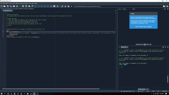Open the Help pane options menu

tap(168, 9)
